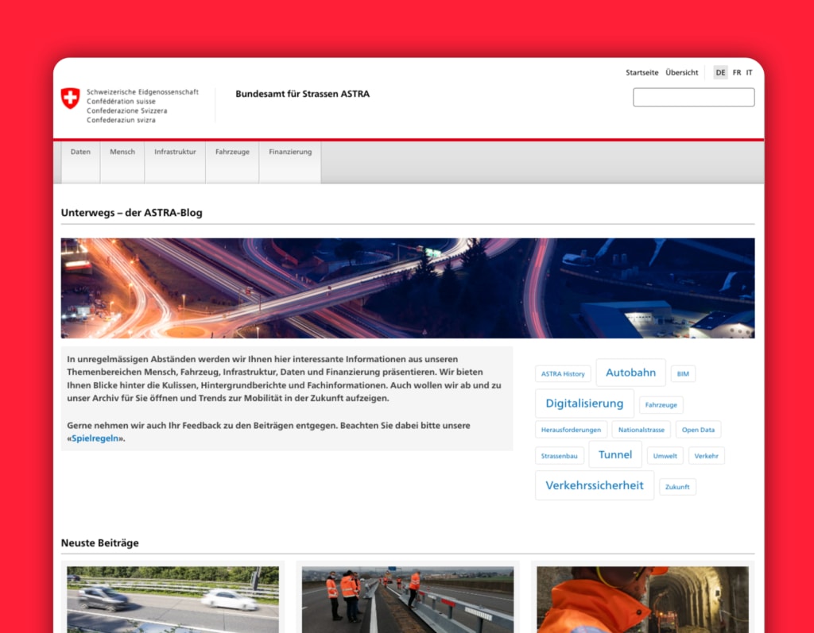Click the Schweizerische Eidgenossenschaft text
The image size is (814, 633).
point(142,92)
